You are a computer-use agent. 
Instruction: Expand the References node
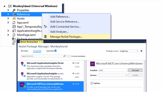(x=8, y=14)
